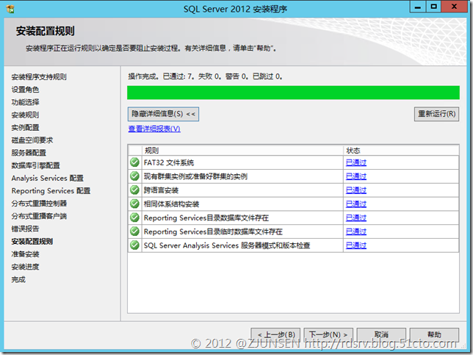Select 数据库引擎配置 step in sidebar
This screenshot has height=355, width=473.
(x=35, y=165)
